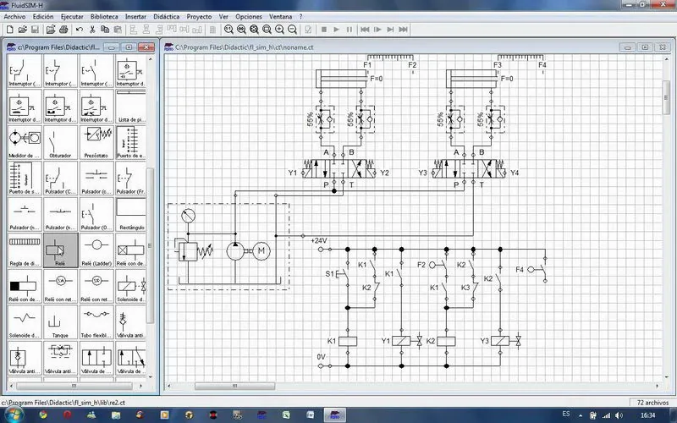Click the Cut scissors icon
Viewport: 677px width, 423px height.
tap(92, 30)
